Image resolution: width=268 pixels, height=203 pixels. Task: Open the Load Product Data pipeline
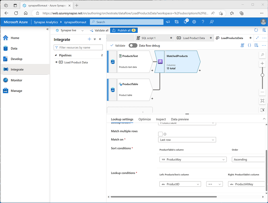click(x=76, y=62)
